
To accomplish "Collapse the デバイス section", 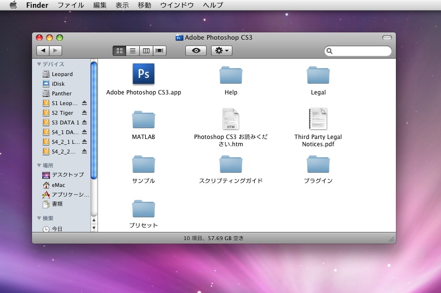I will click(39, 64).
